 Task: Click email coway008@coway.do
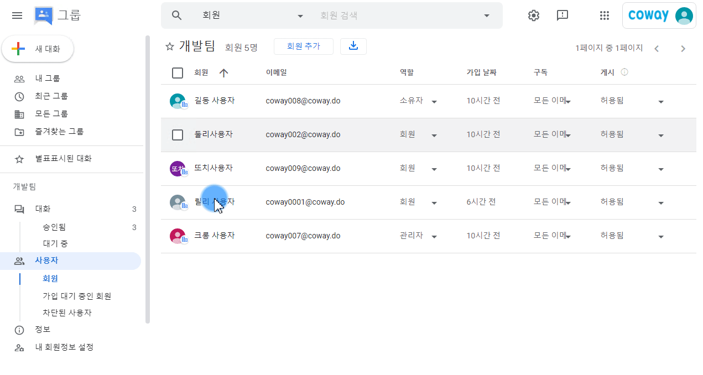pos(303,101)
